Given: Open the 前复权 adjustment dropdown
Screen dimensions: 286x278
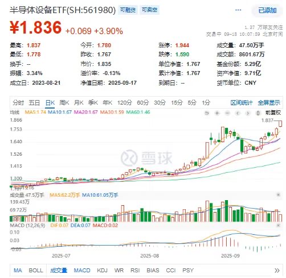Looking at the screenshot, I should [x=273, y=113].
